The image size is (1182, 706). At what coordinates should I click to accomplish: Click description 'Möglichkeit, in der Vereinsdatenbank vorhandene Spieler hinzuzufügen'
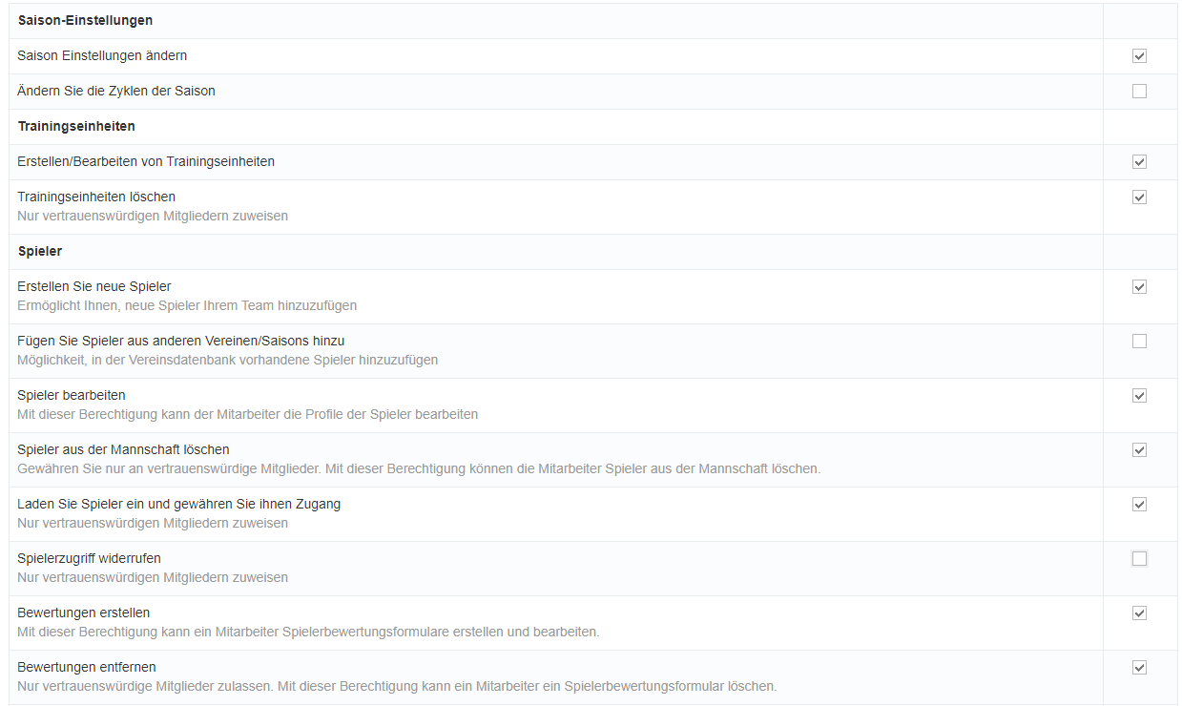pos(227,360)
